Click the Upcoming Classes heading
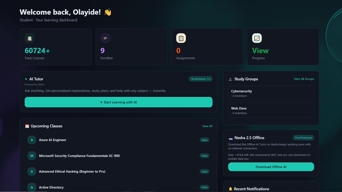 pyautogui.click(x=46, y=126)
